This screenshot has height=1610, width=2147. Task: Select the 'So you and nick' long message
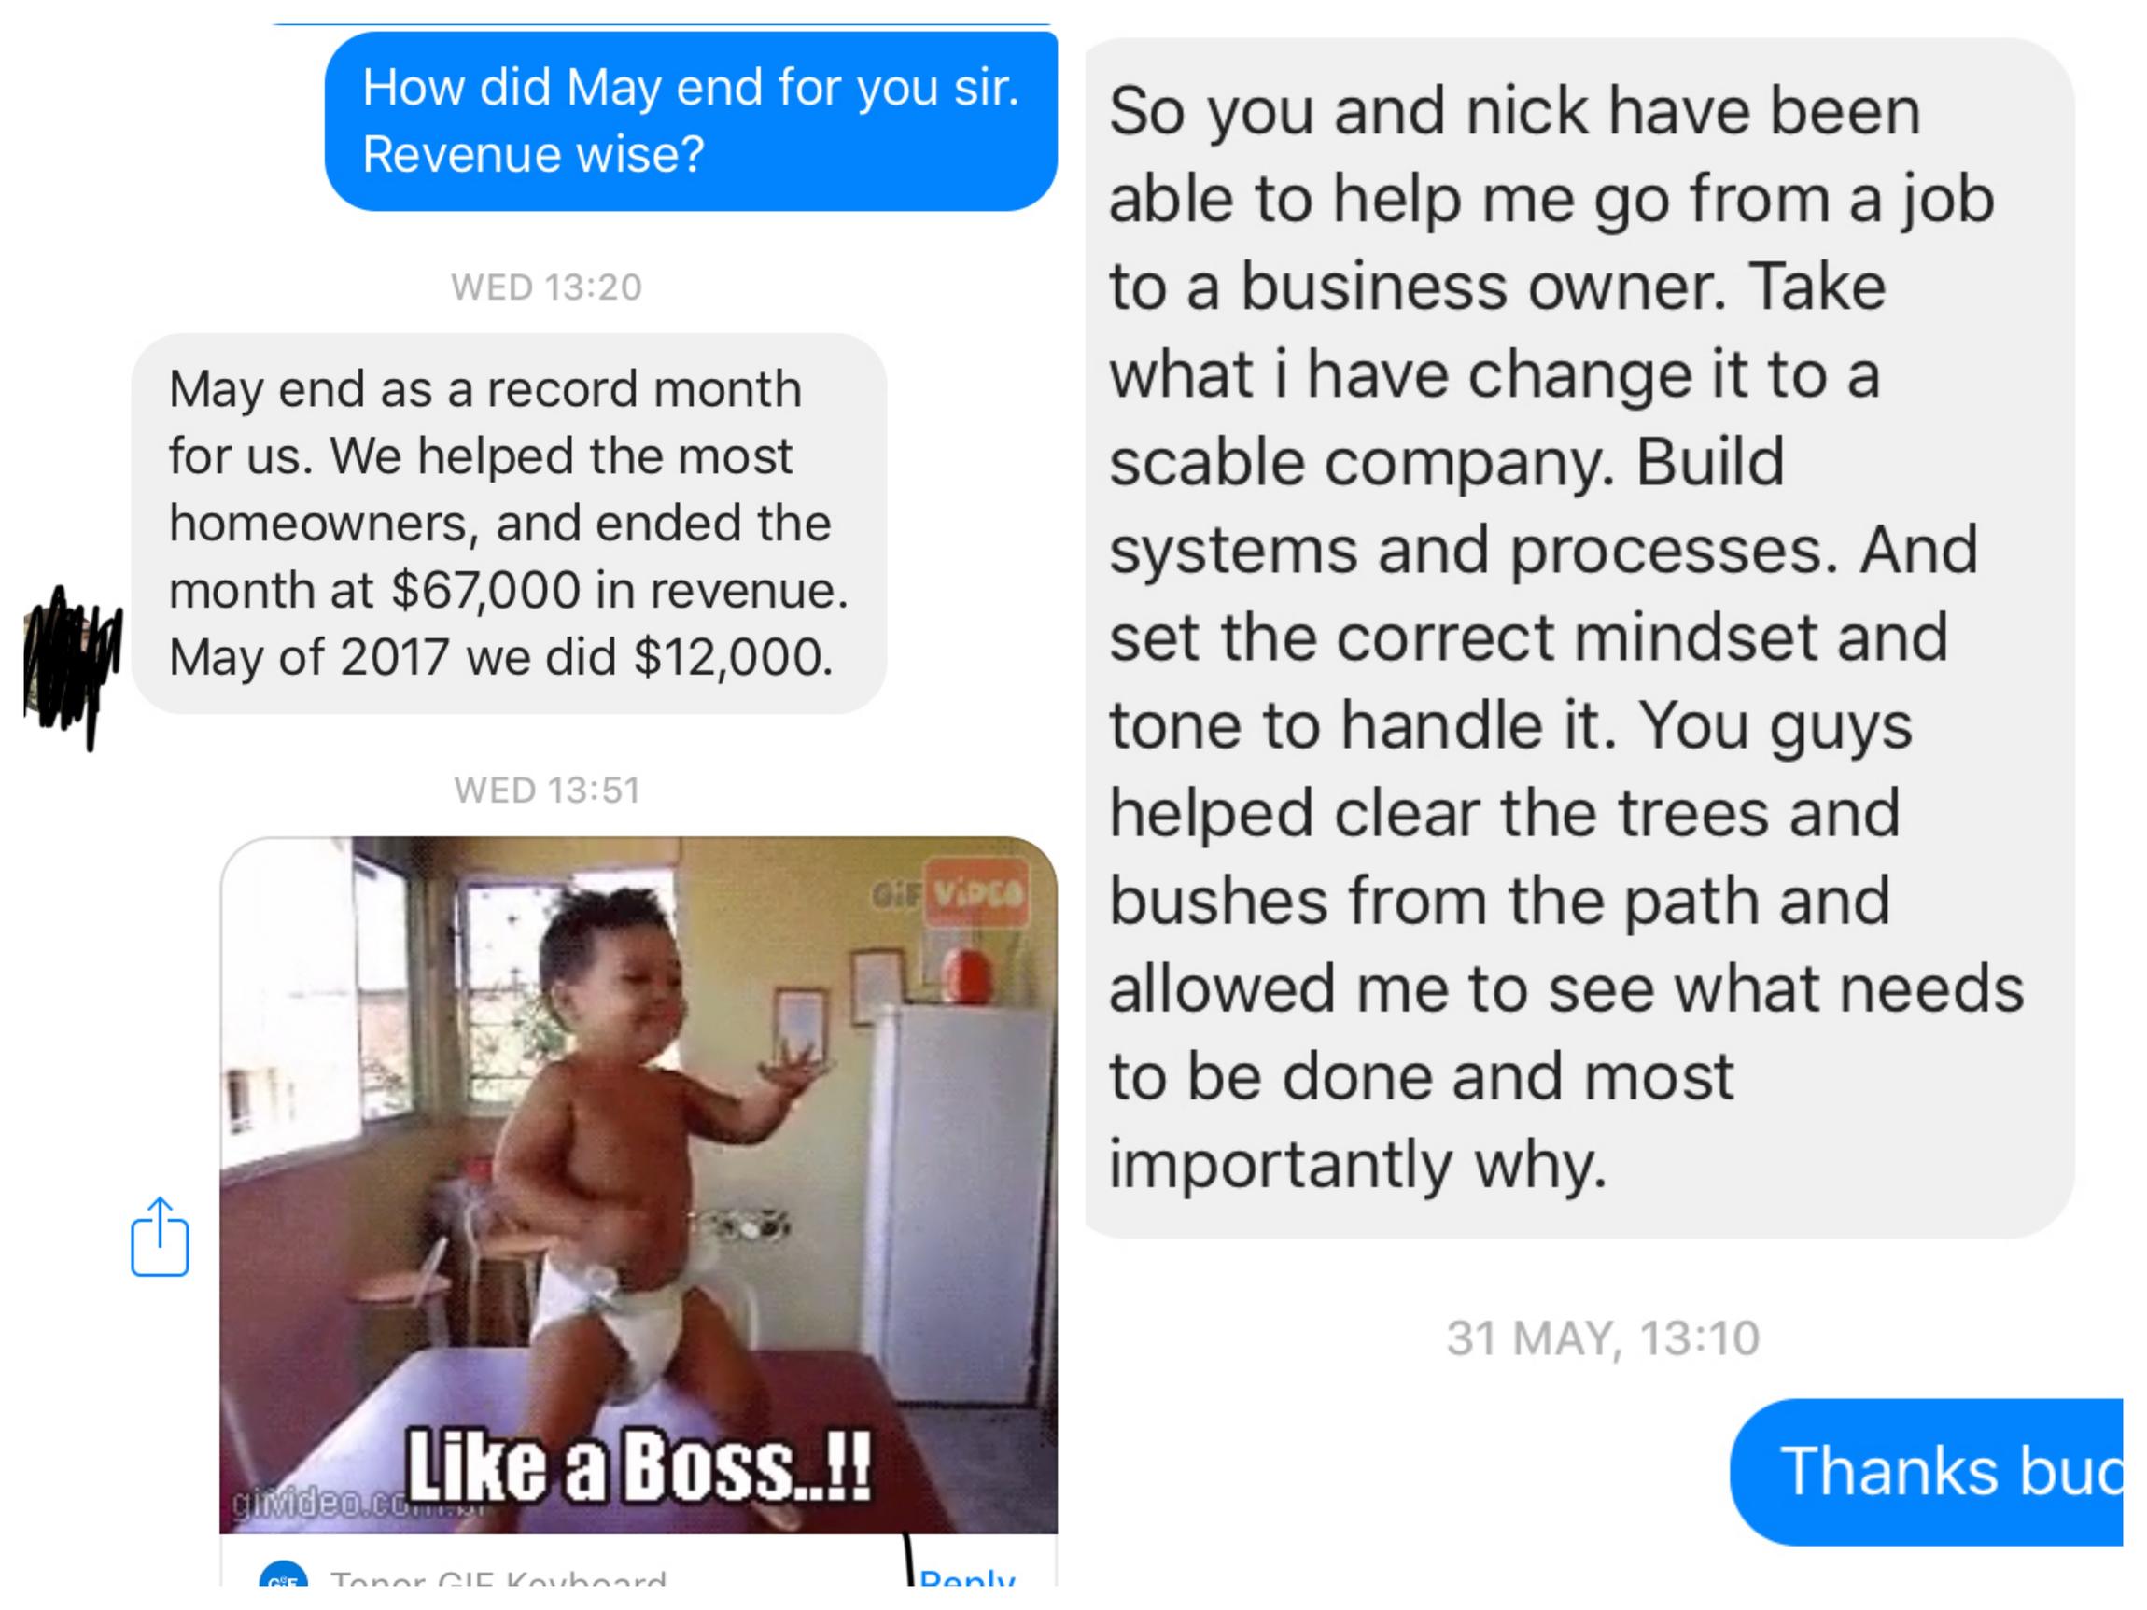pyautogui.click(x=1579, y=637)
